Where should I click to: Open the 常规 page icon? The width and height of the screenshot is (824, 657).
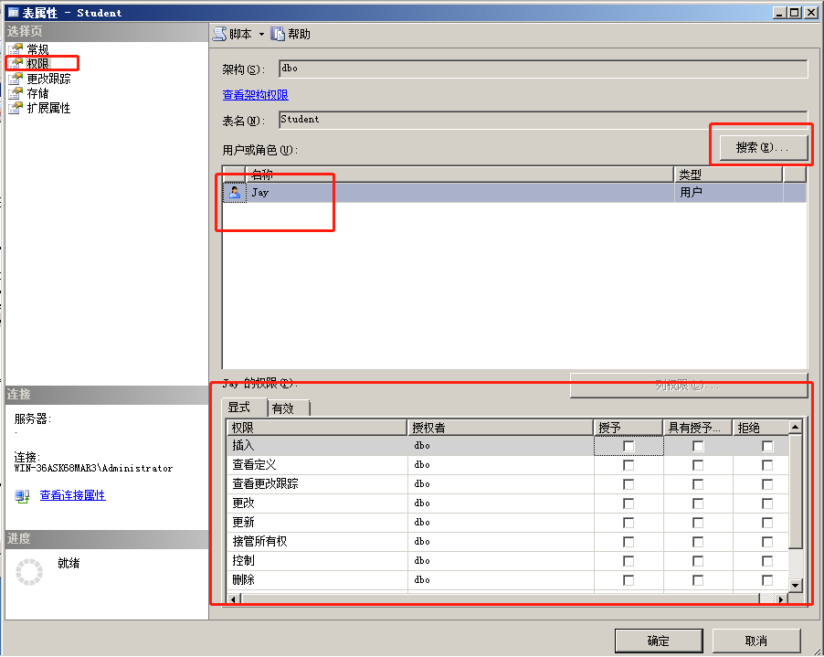point(16,49)
